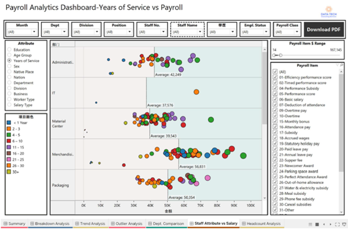This screenshot has width=348, height=230.
Task: Select Years of Service radio button
Action: point(9,60)
